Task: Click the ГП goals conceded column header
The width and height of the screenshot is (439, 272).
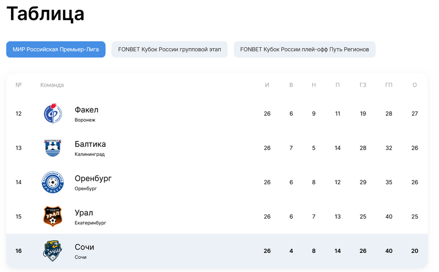Action: click(x=389, y=85)
